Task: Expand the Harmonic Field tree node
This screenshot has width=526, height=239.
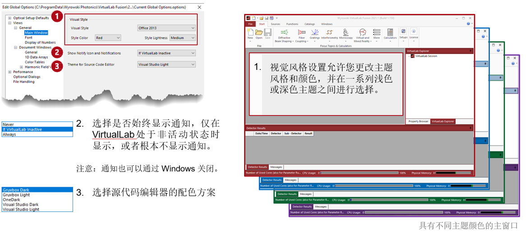Action: (x=21, y=67)
